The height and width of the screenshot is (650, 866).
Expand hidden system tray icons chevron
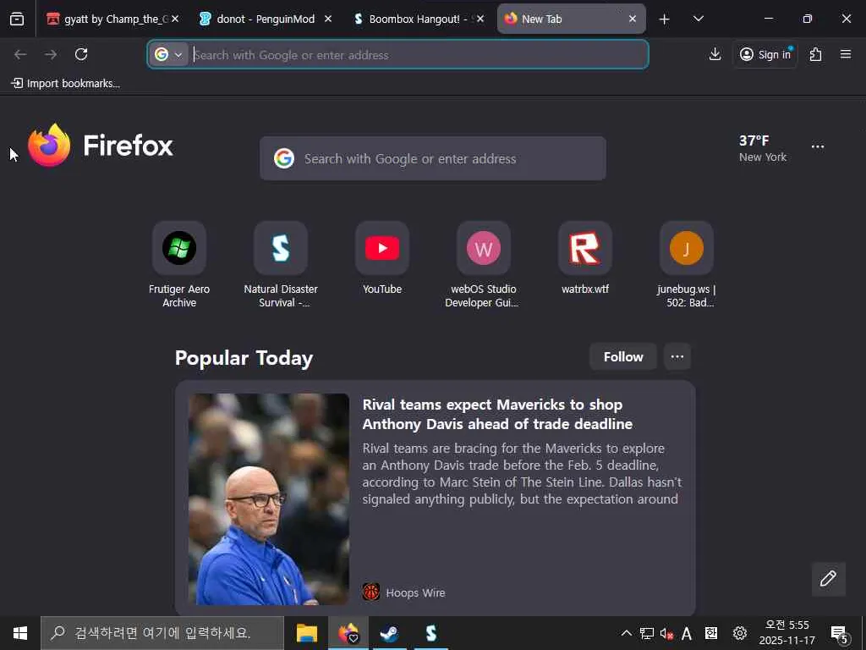[x=627, y=633]
